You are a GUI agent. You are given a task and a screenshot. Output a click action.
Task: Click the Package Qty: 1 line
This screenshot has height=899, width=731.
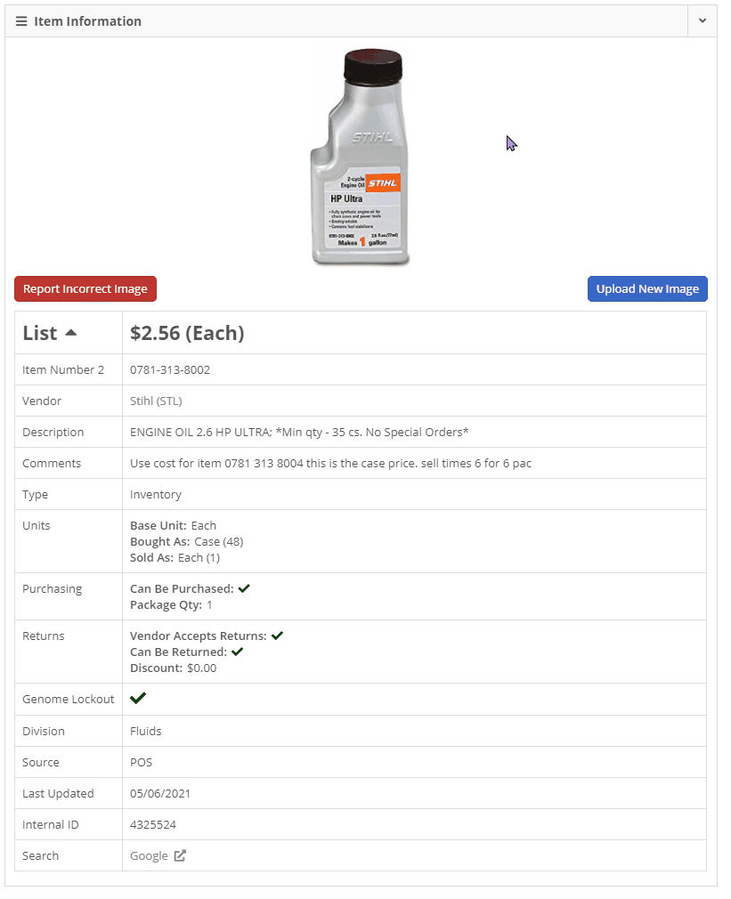pos(172,605)
